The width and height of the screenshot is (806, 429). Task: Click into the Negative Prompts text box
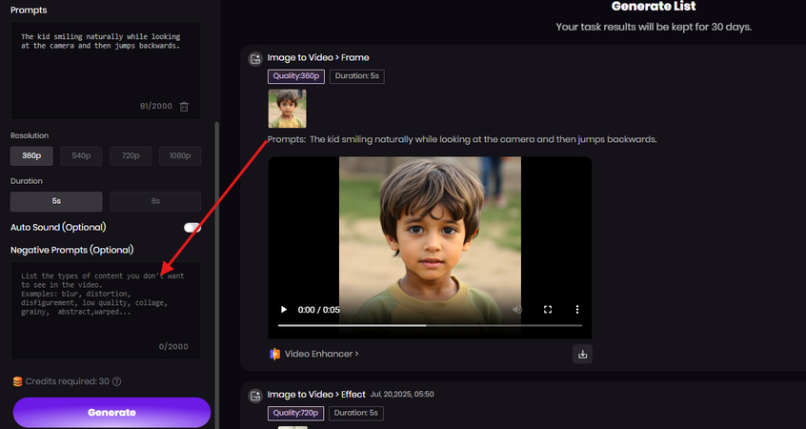point(106,311)
